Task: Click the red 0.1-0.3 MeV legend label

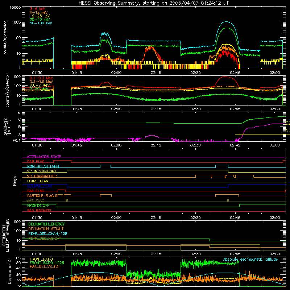Action: [41, 78]
